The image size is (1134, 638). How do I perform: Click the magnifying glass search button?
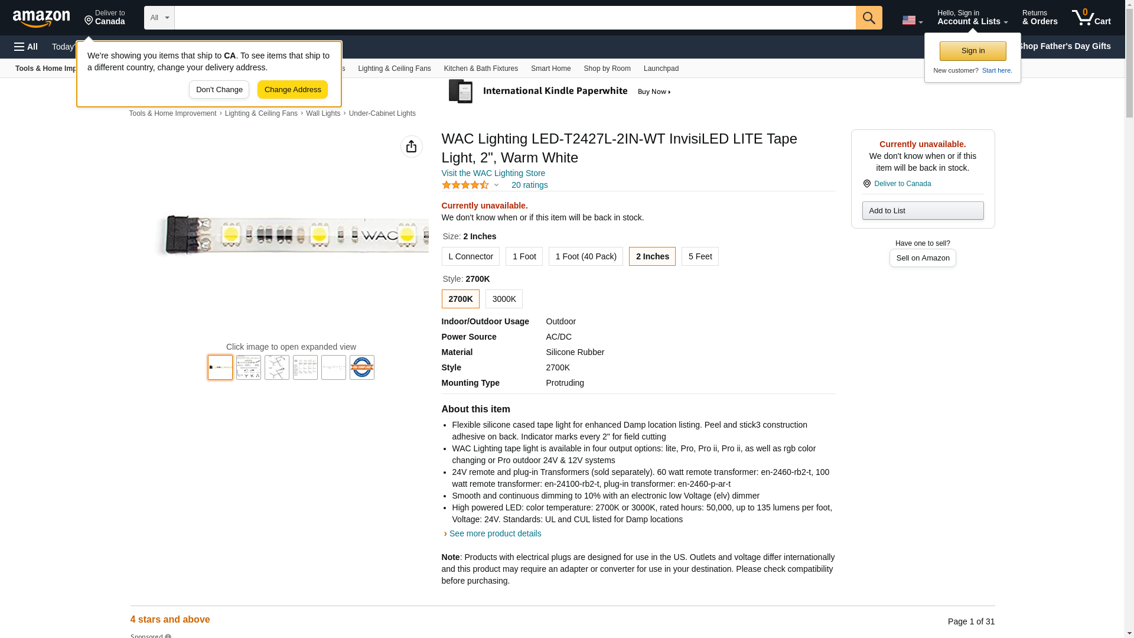pyautogui.click(x=868, y=18)
